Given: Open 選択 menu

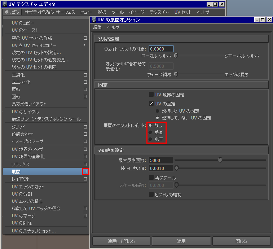Looking at the screenshot, I should pyautogui.click(x=102, y=12).
